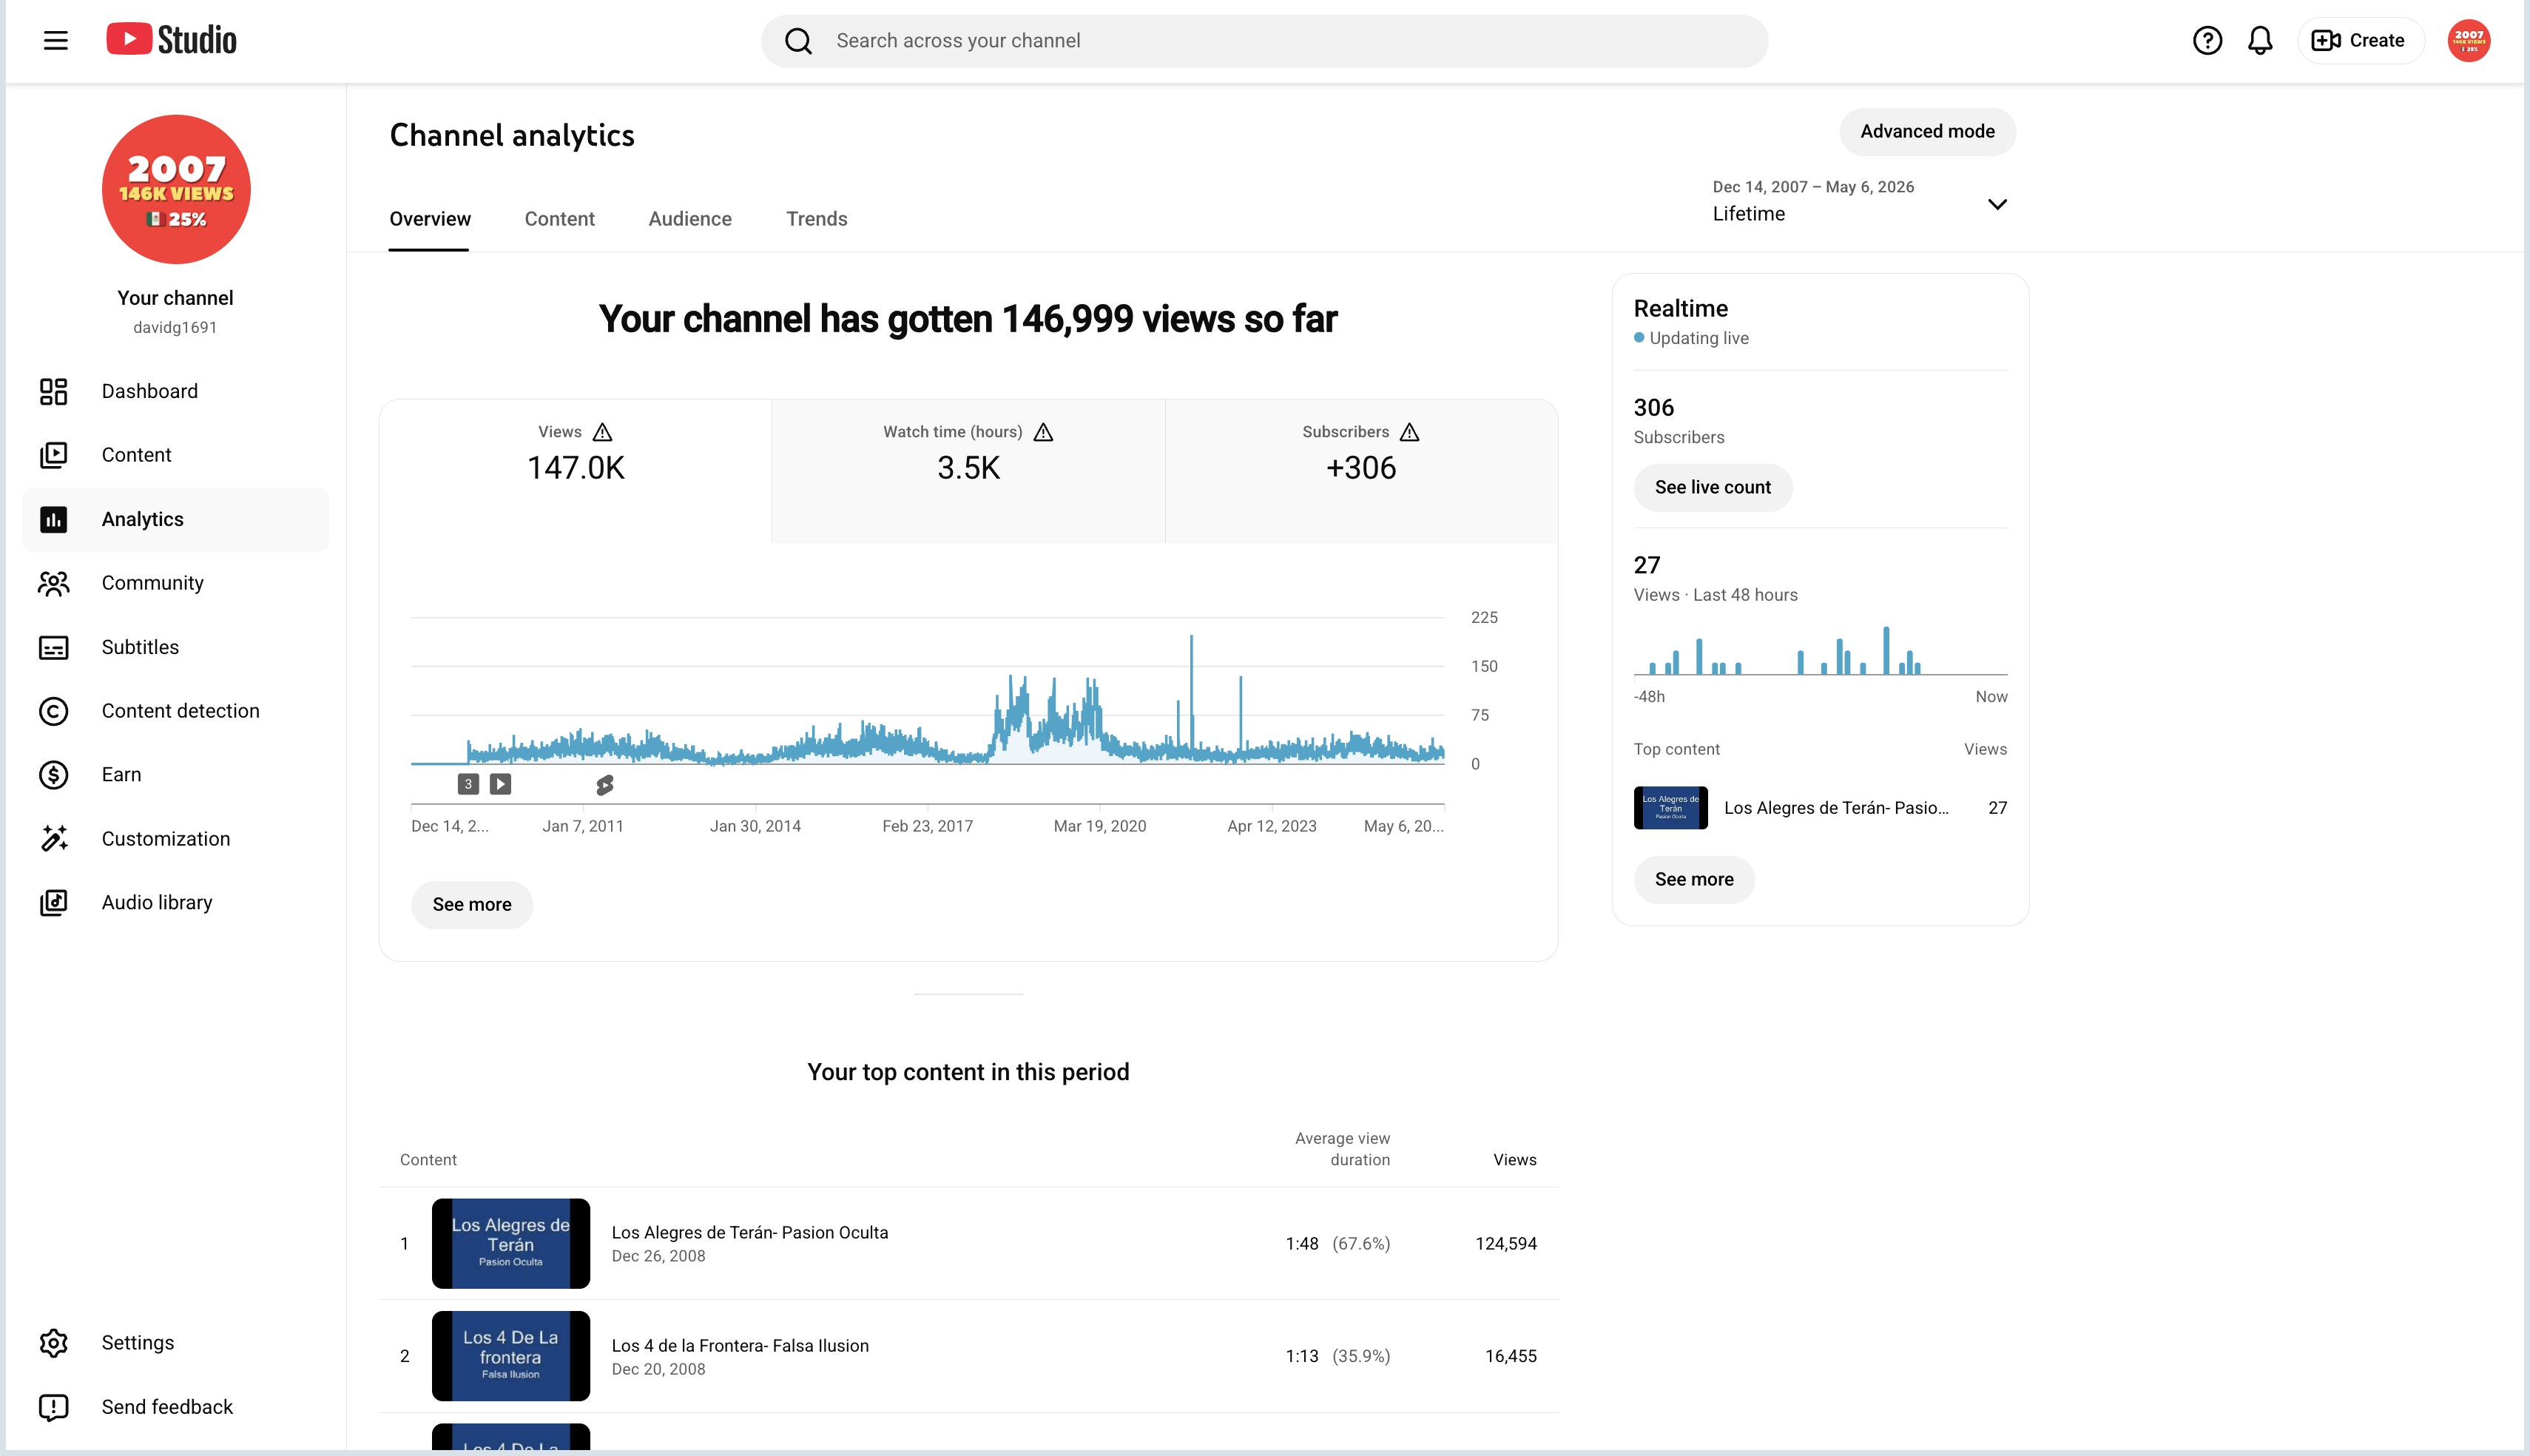The width and height of the screenshot is (2530, 1456).
Task: Click the Shorts marker below chart
Action: 605,785
